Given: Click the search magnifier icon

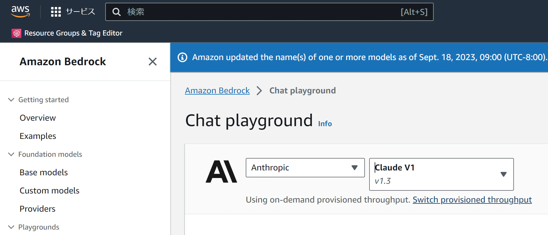Looking at the screenshot, I should point(116,12).
